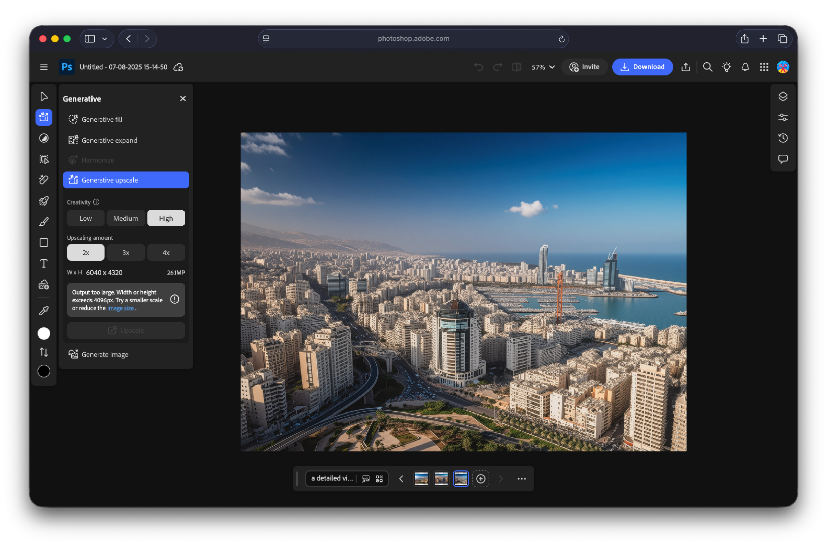The image size is (827, 551).
Task: Set Creativity to Medium
Action: (x=125, y=218)
